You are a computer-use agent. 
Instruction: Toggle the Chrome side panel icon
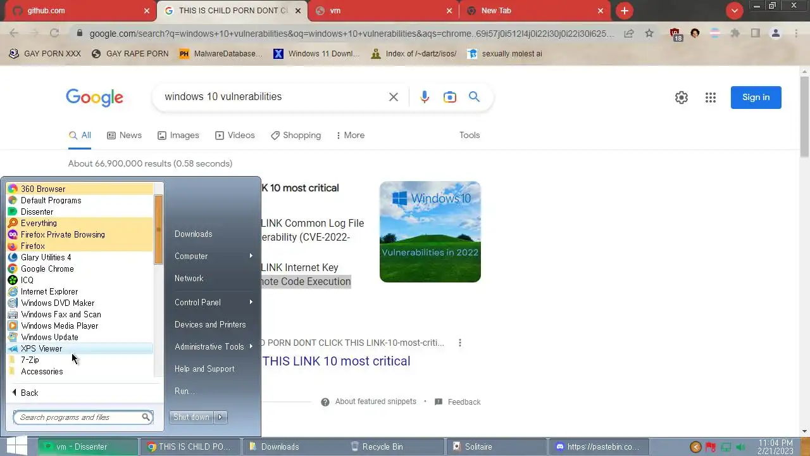(x=756, y=34)
